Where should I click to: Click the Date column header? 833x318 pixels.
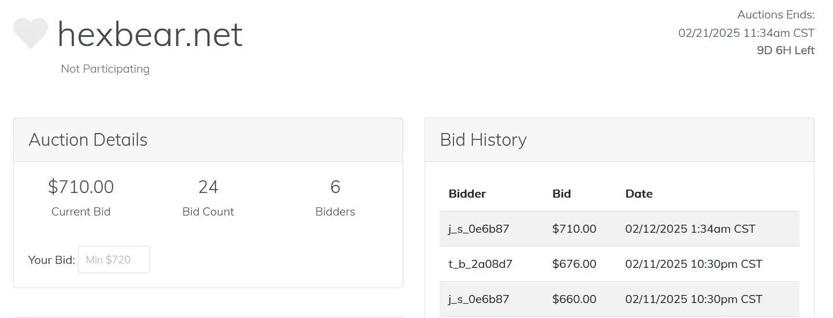tap(639, 194)
